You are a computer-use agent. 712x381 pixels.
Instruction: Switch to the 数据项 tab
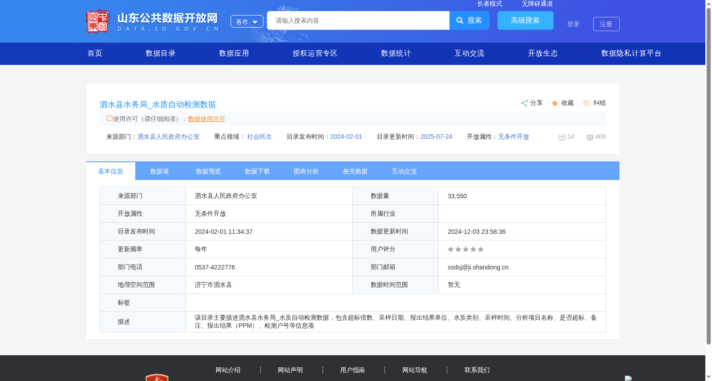(x=160, y=171)
